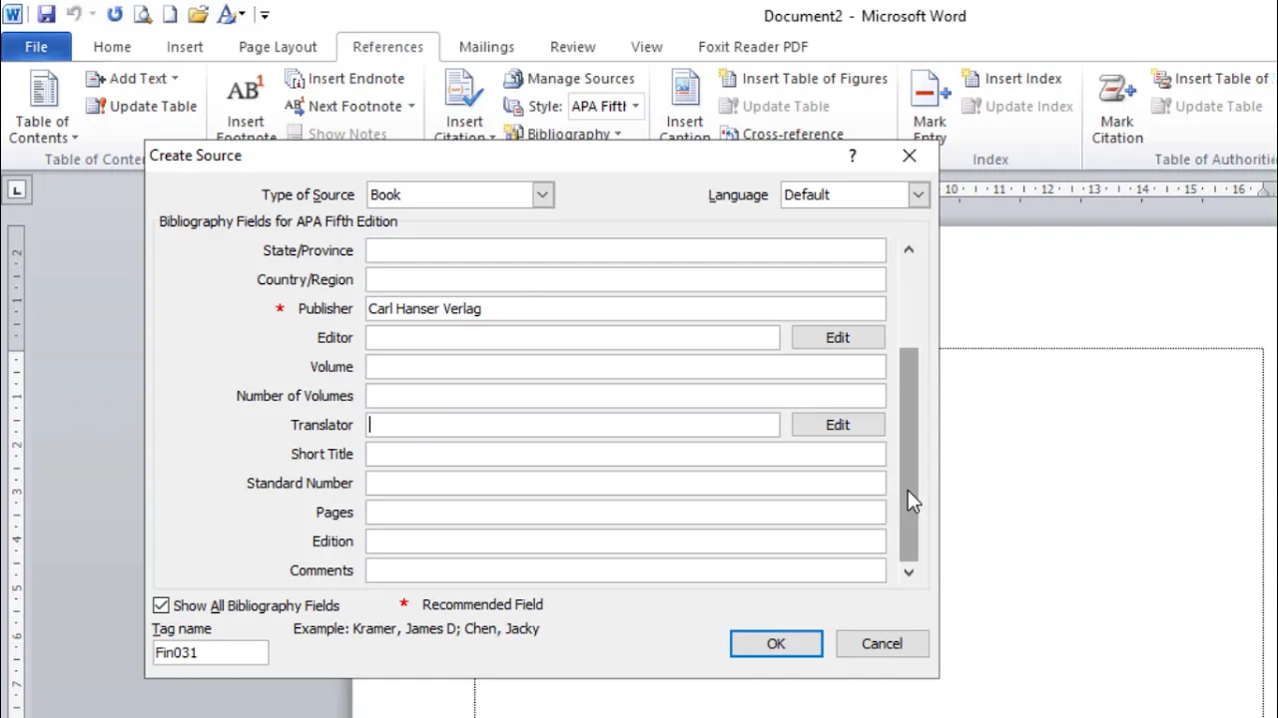Screen dimensions: 1278x718
Task: Switch to the Page Layout tab
Action: click(278, 47)
